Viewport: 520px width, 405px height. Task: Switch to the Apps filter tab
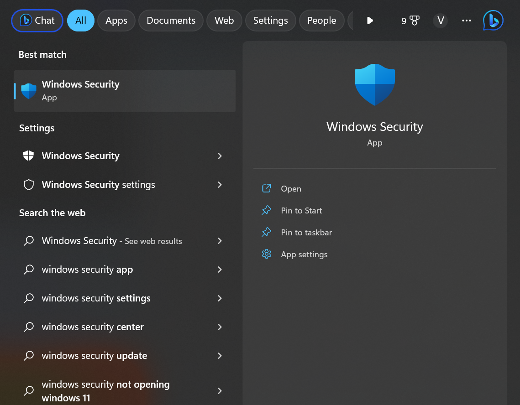(x=116, y=21)
